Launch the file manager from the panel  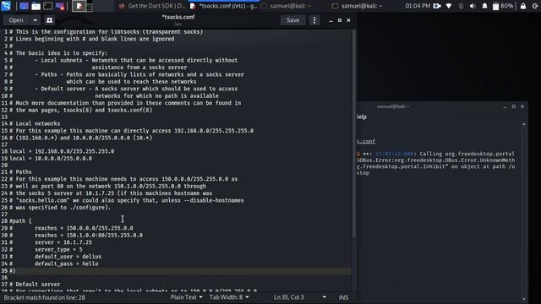36,6
